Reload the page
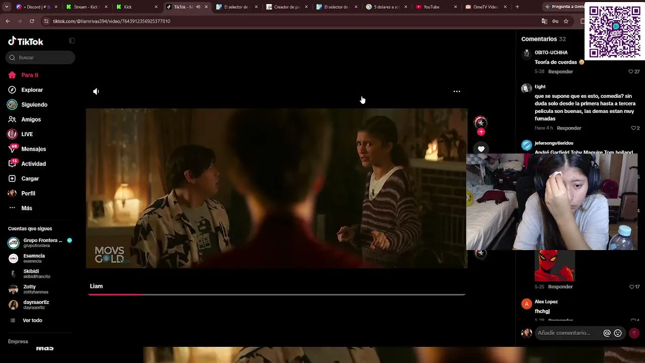The height and width of the screenshot is (363, 645). coord(32,21)
